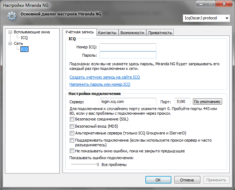235x190 pixels.
Task: Click the gear settings icon in header
Action: pyautogui.click(x=12, y=16)
